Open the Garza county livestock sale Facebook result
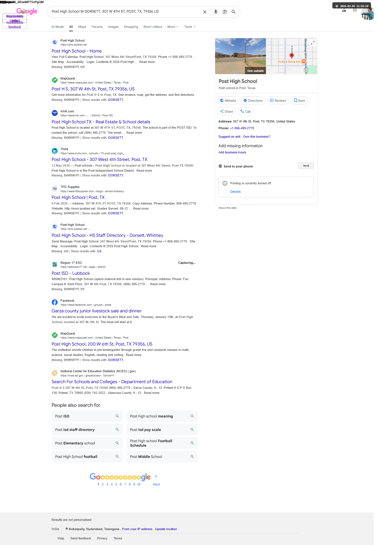The width and height of the screenshot is (378, 545). 96,311
